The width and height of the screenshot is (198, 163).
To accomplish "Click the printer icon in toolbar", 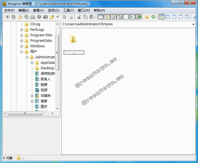I will [x=32, y=17].
